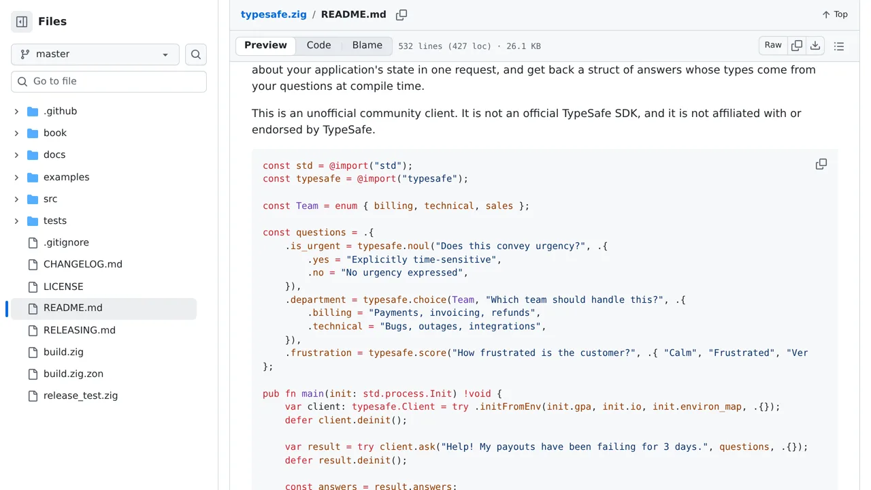Open the docs folder
Viewport: 871px width, 490px height.
tap(54, 154)
